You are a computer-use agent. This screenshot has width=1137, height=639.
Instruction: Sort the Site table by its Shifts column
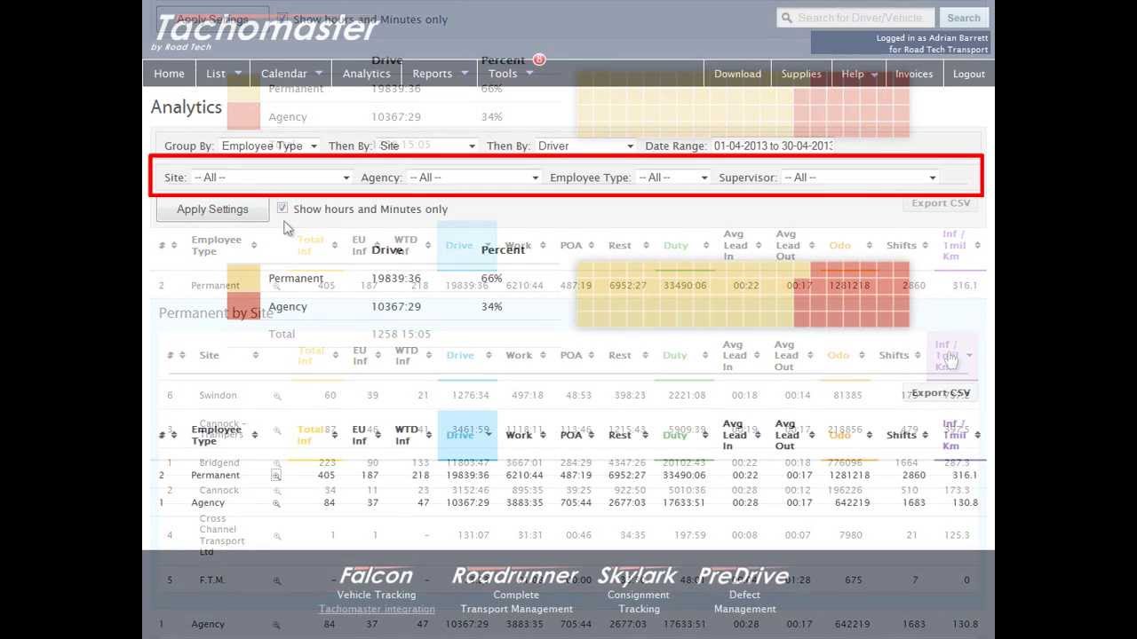[x=894, y=355]
